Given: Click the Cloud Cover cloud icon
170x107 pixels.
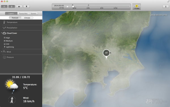Looking at the screenshot, I should (4, 33).
